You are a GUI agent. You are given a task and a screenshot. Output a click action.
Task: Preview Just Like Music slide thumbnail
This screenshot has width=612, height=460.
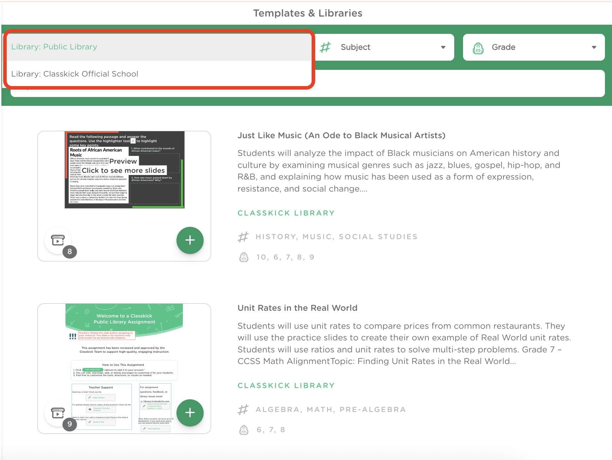click(124, 170)
